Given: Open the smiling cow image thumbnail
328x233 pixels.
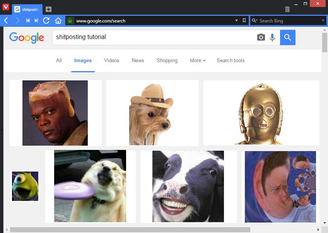Looking at the screenshot, I should pyautogui.click(x=188, y=186).
